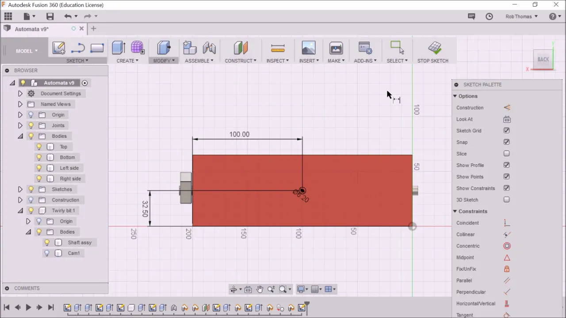Toggle the Show Constraints checkbox
This screenshot has width=566, height=318.
pyautogui.click(x=507, y=188)
